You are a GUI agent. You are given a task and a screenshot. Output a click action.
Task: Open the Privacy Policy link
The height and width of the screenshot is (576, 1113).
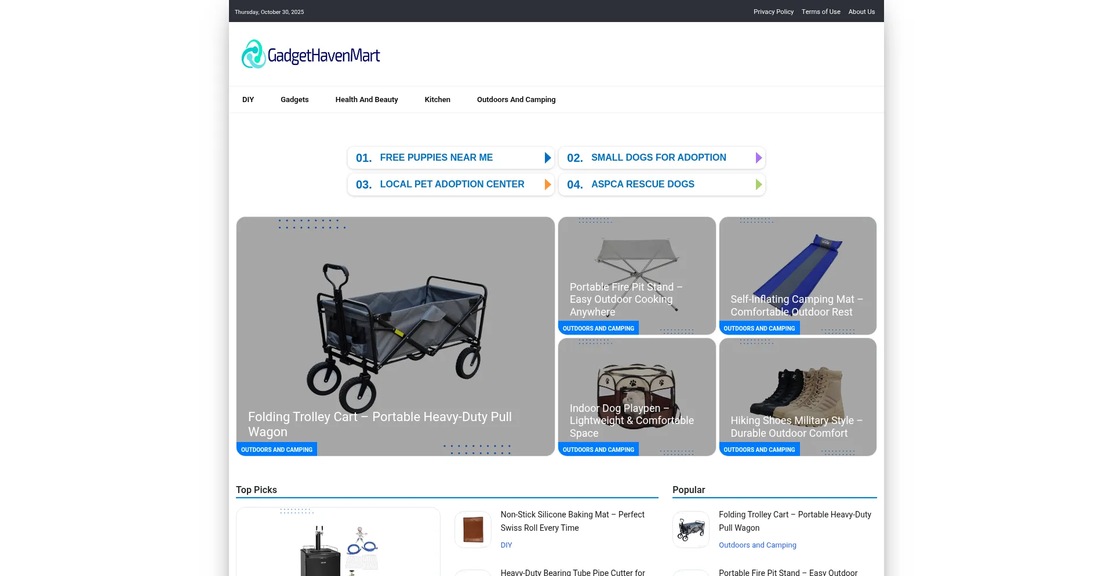pos(773,12)
